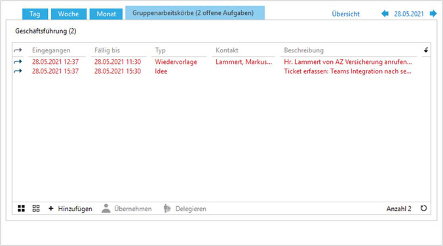This screenshot has height=246, width=443.
Task: Click the Idee type cell
Action: click(x=161, y=71)
